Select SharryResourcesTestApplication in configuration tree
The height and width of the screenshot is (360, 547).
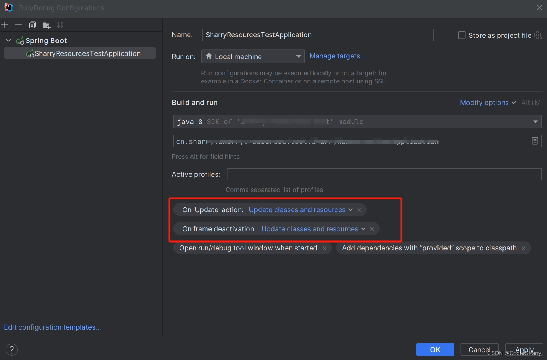pos(80,53)
